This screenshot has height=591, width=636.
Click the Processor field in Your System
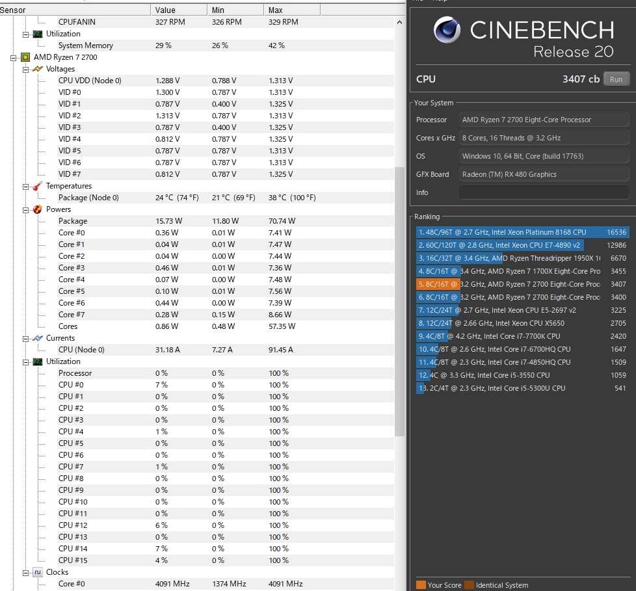(x=544, y=120)
